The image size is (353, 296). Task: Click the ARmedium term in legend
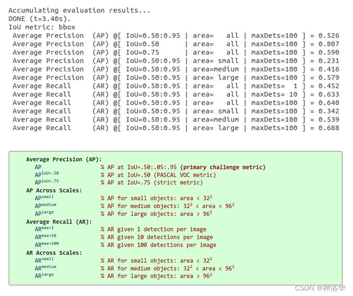tap(46, 268)
